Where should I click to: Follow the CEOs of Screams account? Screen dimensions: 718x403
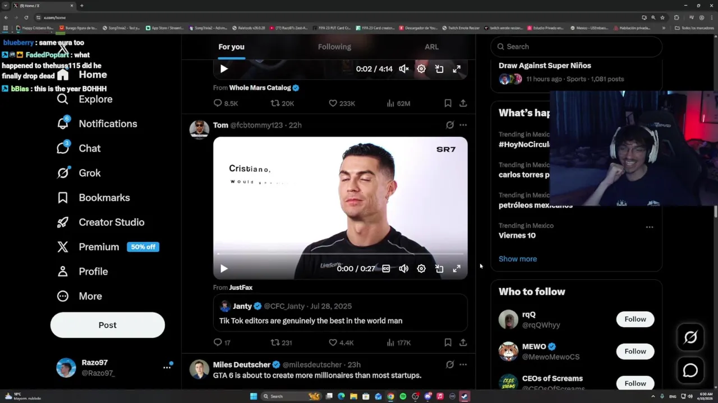click(635, 383)
